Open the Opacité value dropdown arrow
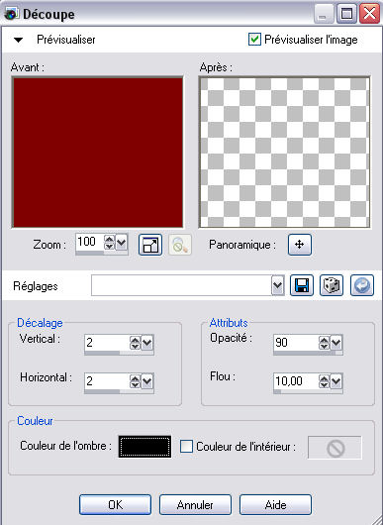The width and height of the screenshot is (383, 525). click(335, 343)
